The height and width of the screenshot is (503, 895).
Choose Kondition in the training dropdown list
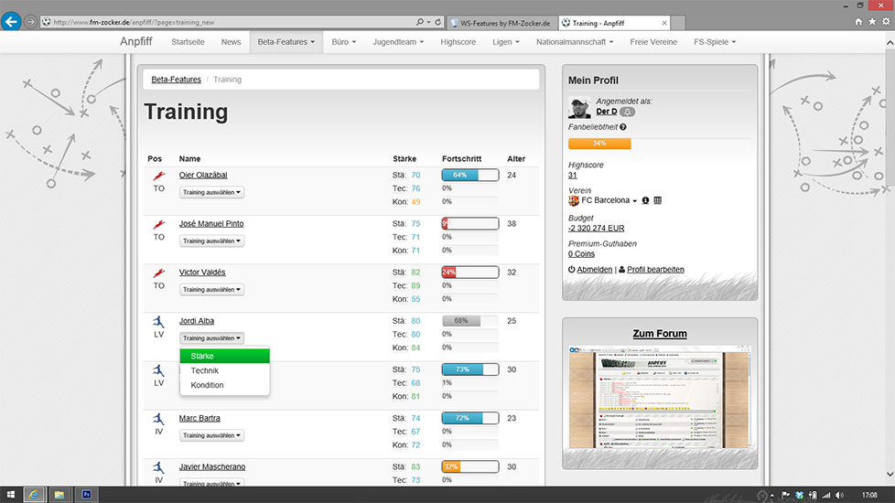pos(207,385)
